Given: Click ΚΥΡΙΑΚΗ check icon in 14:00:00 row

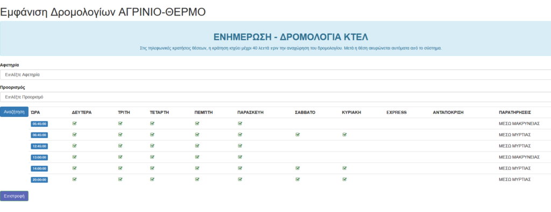Looking at the screenshot, I should (344, 168).
